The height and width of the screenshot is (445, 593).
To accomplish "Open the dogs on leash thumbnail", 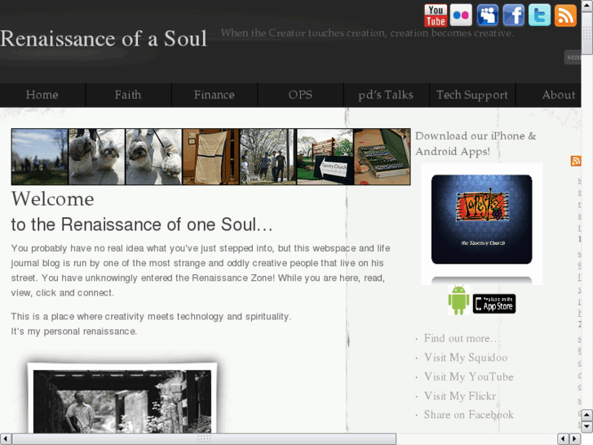I will coord(154,157).
